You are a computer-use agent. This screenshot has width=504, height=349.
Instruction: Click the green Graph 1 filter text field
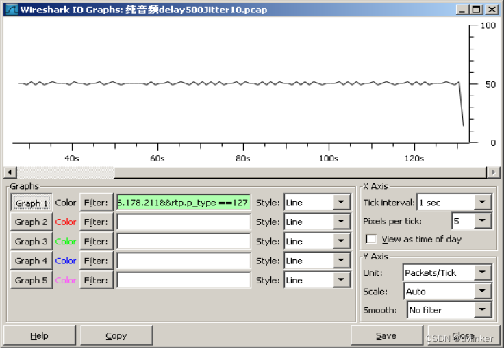(184, 203)
